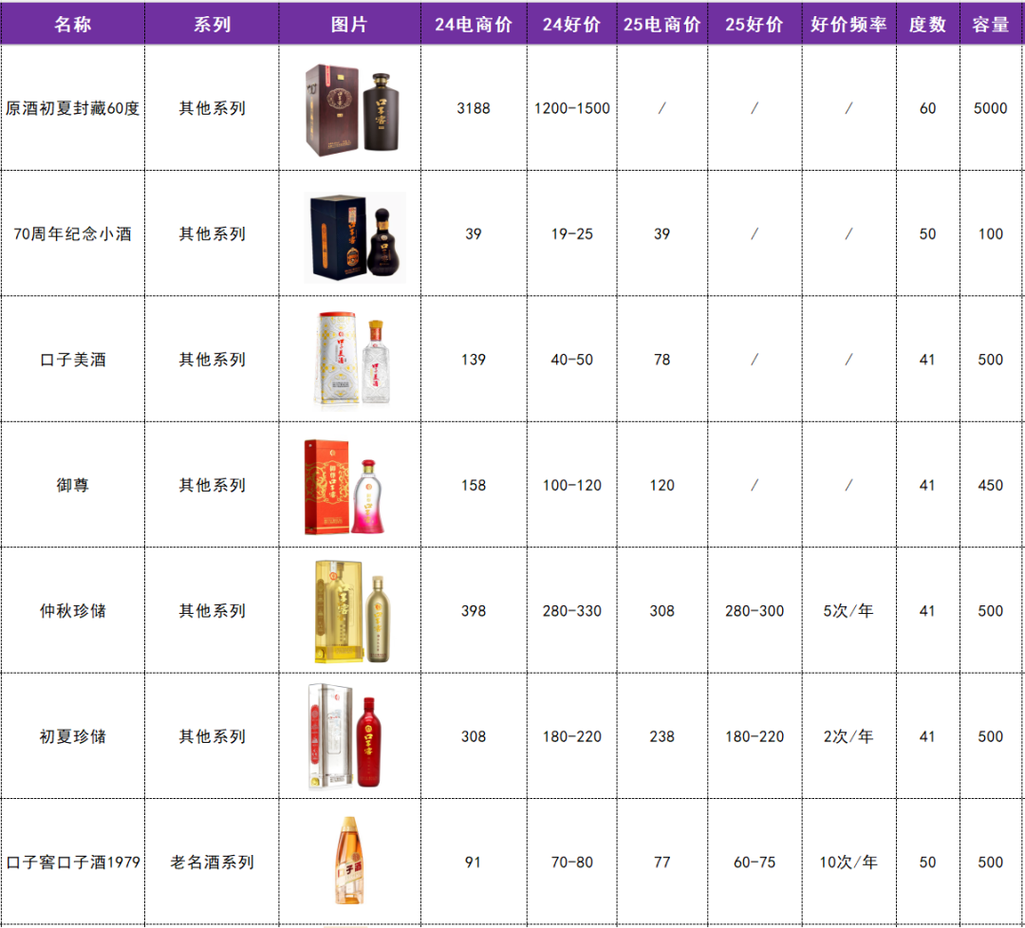Screen dimensions: 1025x928
Task: Open the 原酒初夏封藏60度 product image
Action: tap(352, 110)
